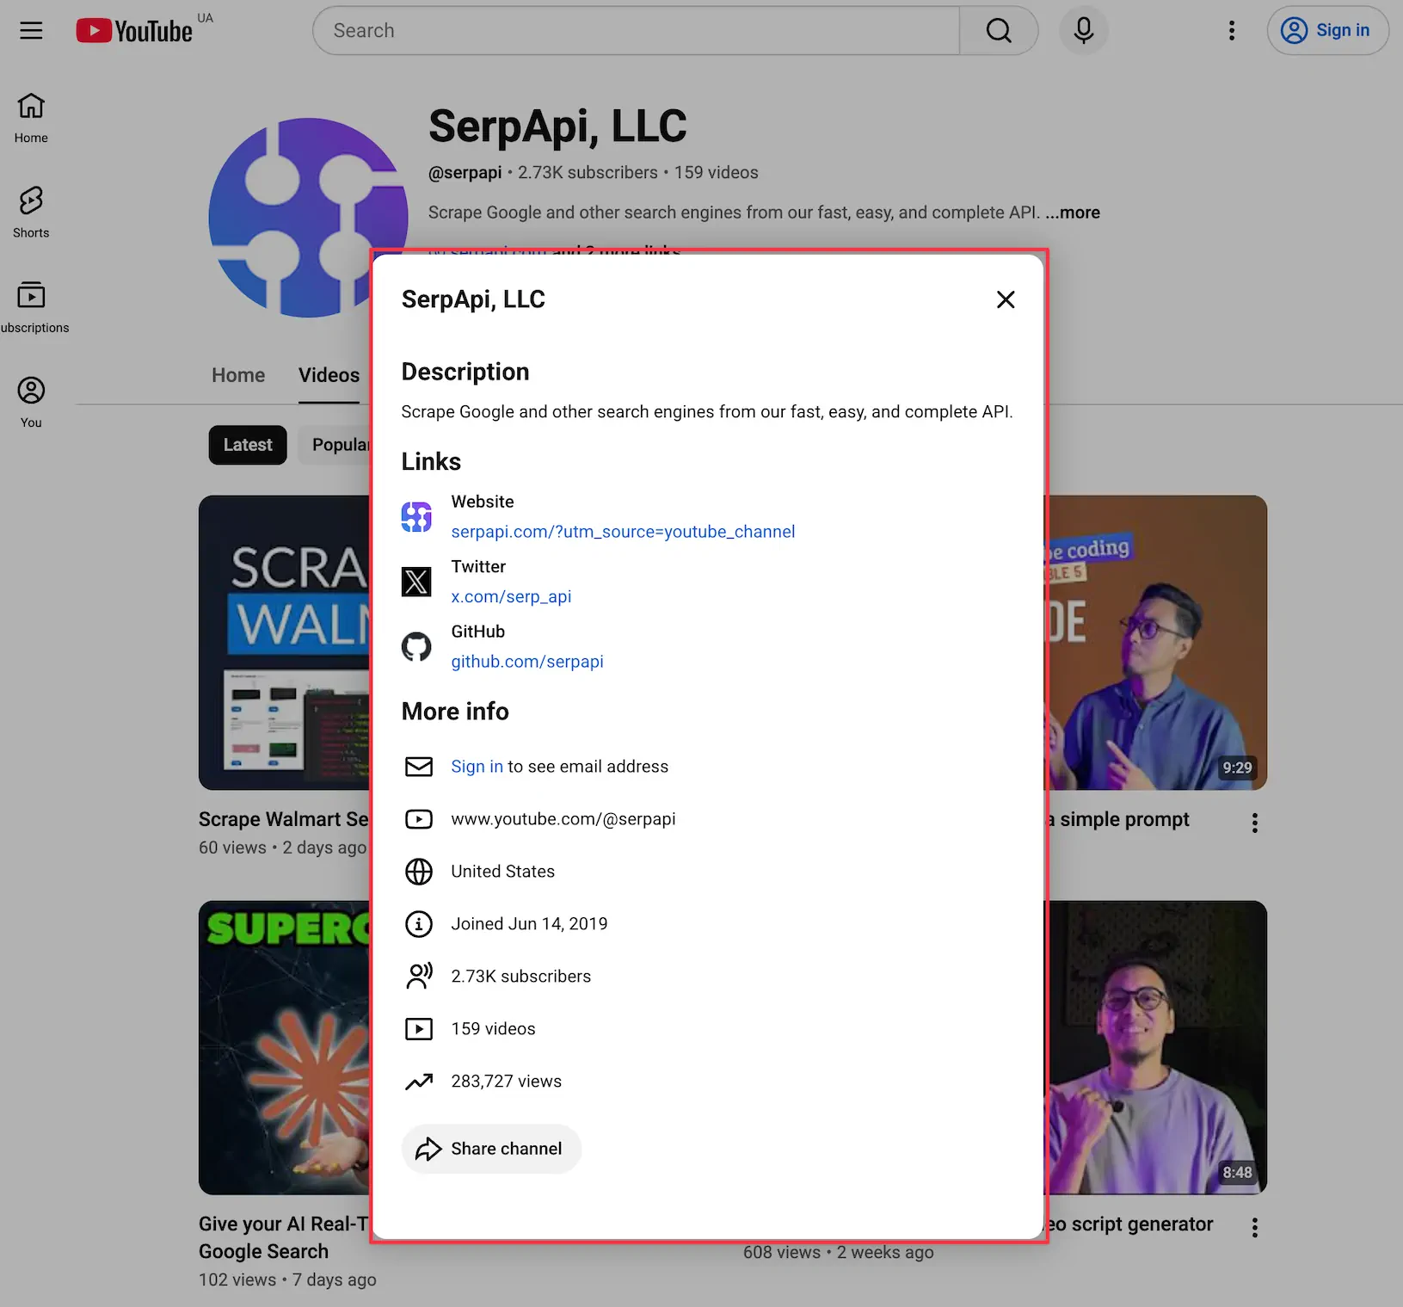Click Joined Jun 14, 2019 text
1403x1307 pixels.
click(529, 924)
